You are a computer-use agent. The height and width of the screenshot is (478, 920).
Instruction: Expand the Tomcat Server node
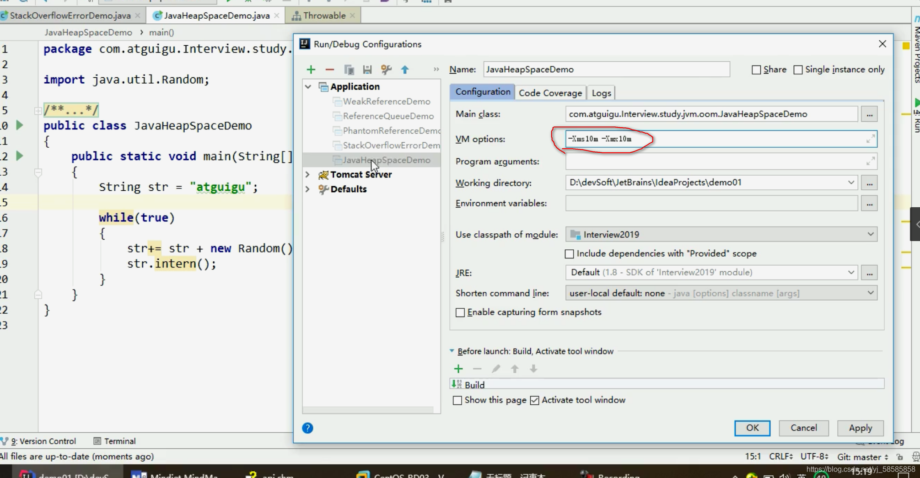click(308, 174)
